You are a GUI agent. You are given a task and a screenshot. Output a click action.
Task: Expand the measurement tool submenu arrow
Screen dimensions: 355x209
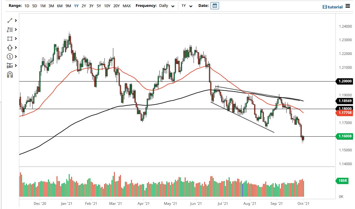16,65
